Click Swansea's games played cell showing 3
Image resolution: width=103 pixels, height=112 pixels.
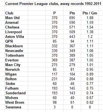click(x=54, y=107)
